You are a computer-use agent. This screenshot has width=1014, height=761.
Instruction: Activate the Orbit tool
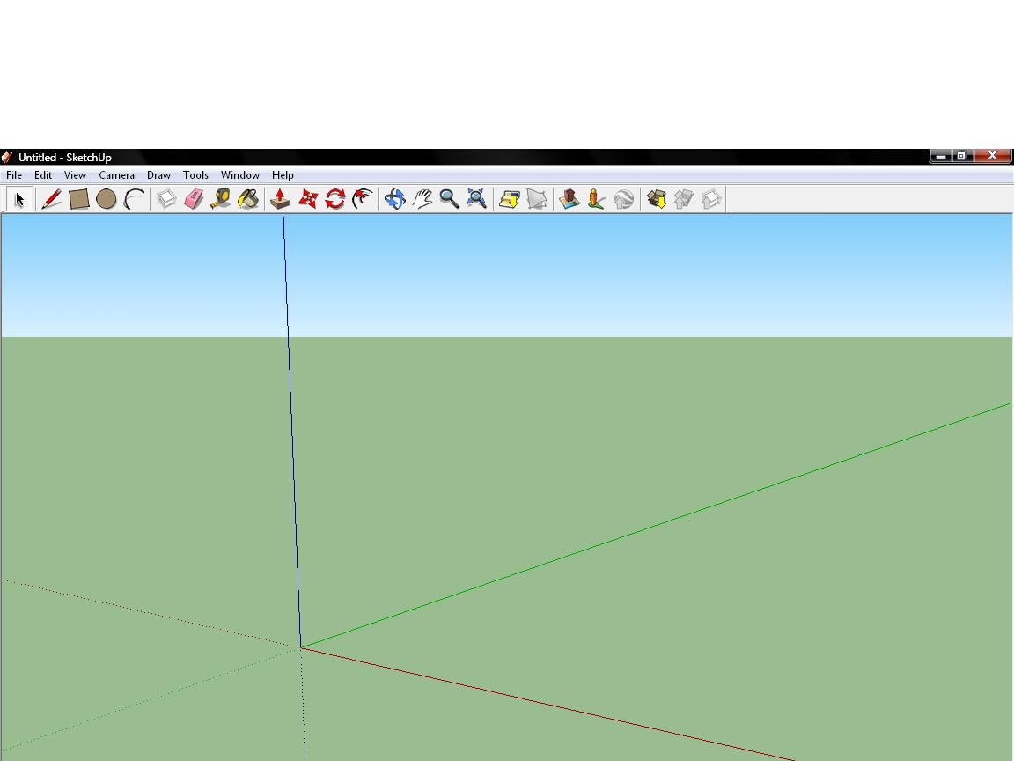394,199
